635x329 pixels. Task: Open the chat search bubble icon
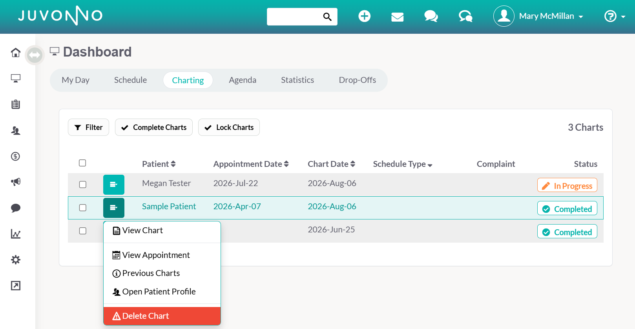click(x=465, y=16)
